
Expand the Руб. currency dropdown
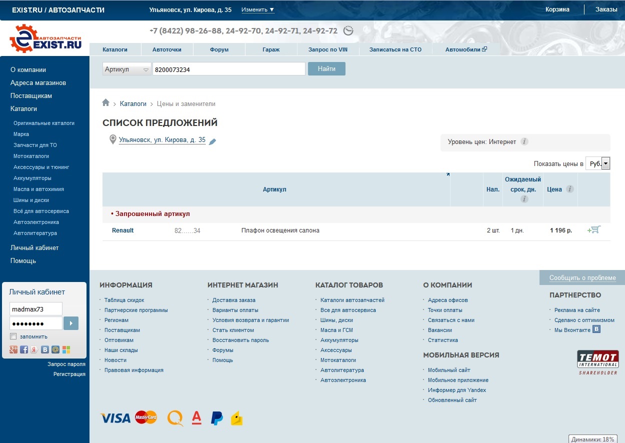tap(605, 163)
